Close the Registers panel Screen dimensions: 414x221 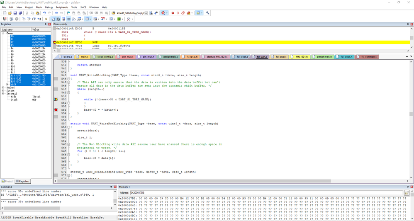coord(49,24)
